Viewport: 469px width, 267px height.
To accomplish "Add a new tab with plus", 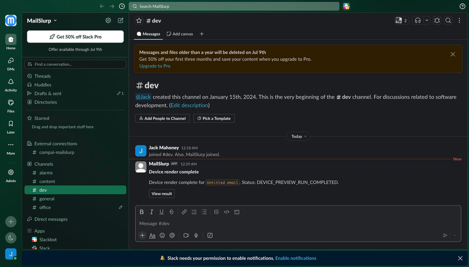I will pos(202,34).
